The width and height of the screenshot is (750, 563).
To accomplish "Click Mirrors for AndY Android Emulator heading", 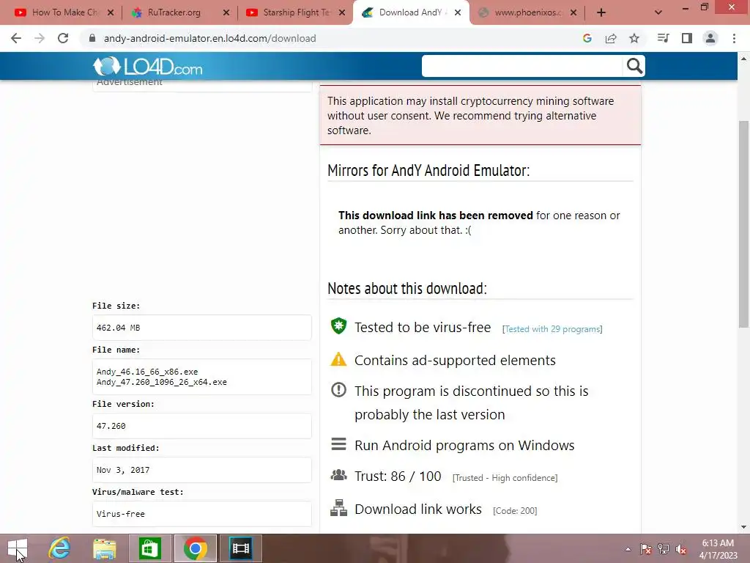I will pyautogui.click(x=428, y=170).
